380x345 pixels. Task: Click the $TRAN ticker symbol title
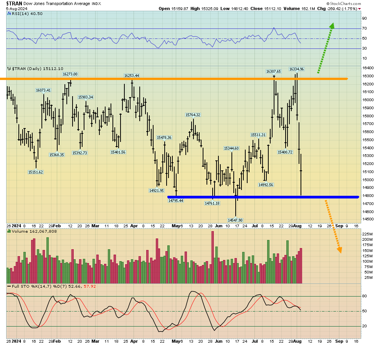[14, 3]
